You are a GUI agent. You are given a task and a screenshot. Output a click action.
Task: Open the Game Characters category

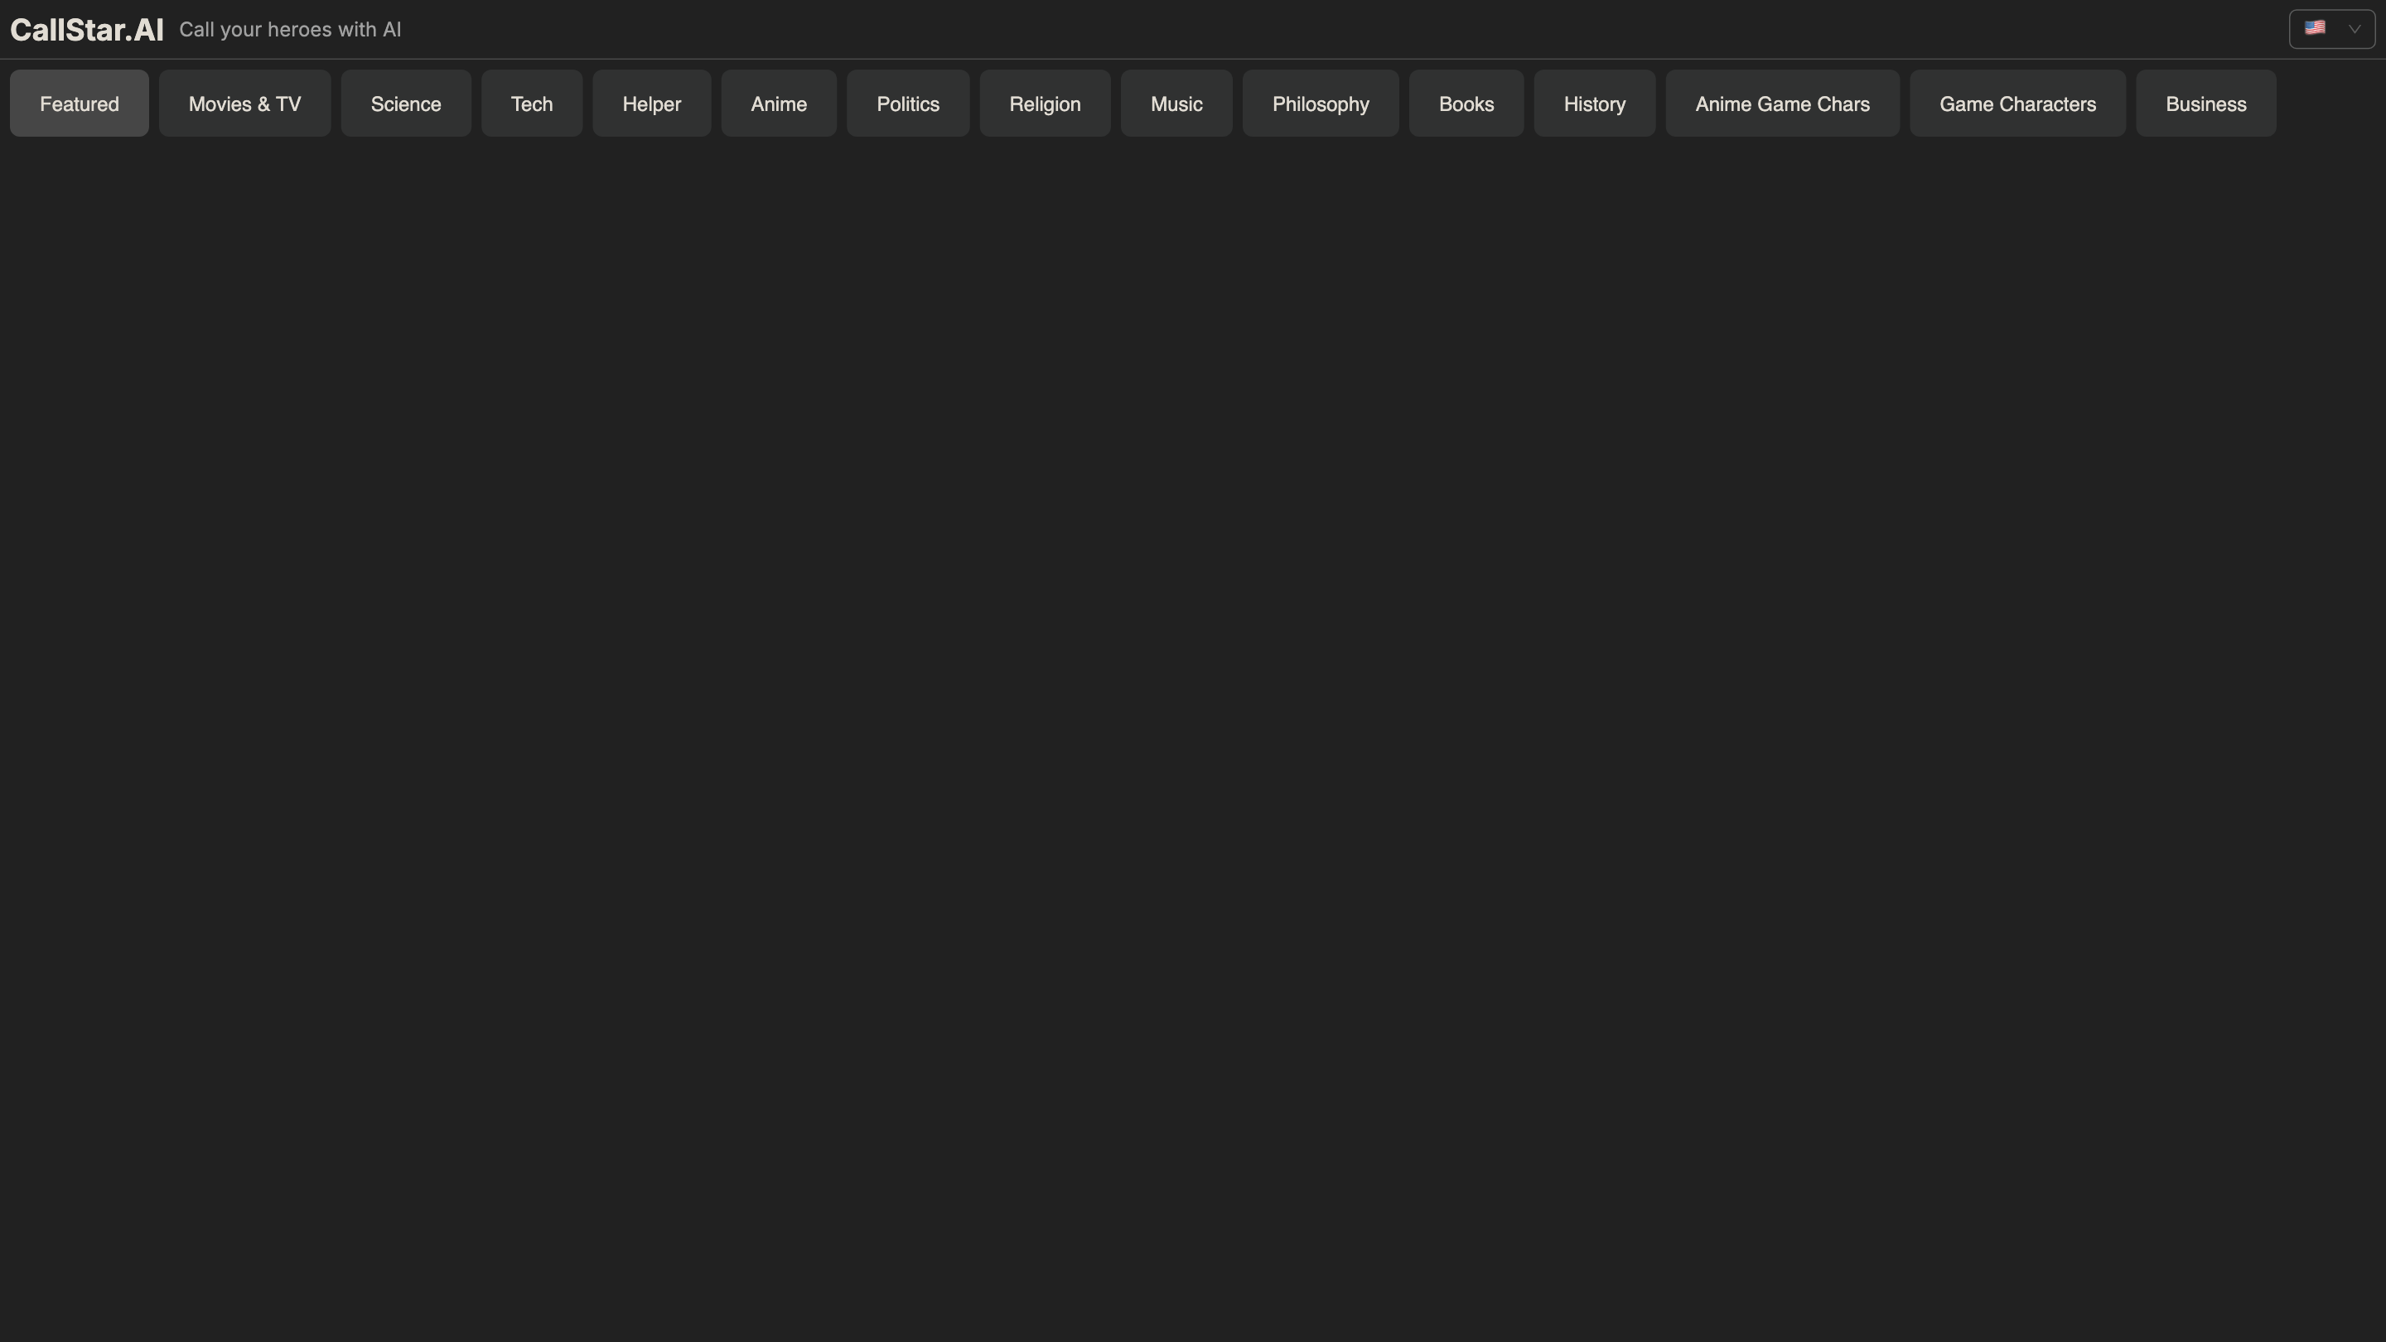pyautogui.click(x=2017, y=104)
